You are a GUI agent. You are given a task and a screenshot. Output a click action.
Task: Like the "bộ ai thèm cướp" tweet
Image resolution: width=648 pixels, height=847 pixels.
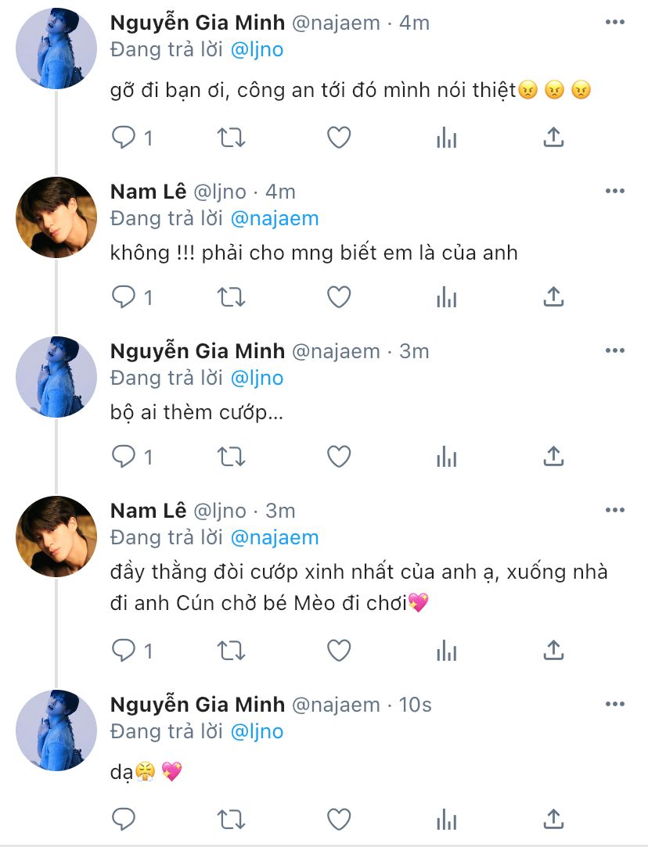pyautogui.click(x=338, y=456)
